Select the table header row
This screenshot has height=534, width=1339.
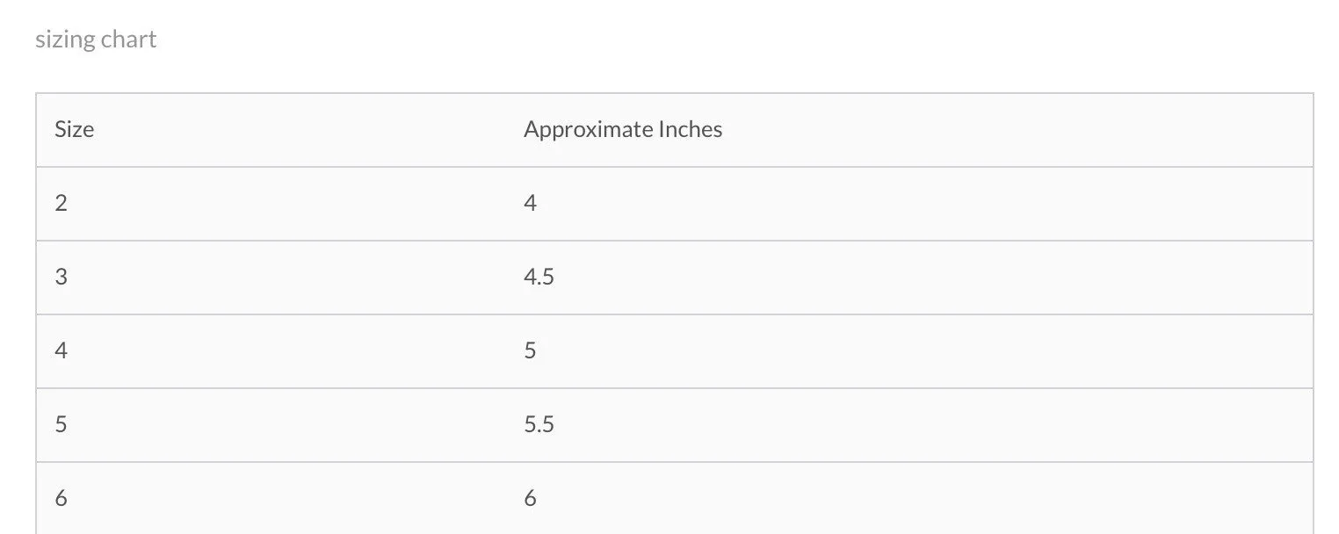pos(675,130)
